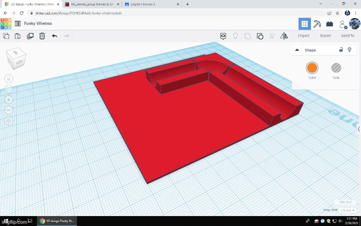361x226 pixels.
Task: Click the Export button
Action: pyautogui.click(x=325, y=36)
